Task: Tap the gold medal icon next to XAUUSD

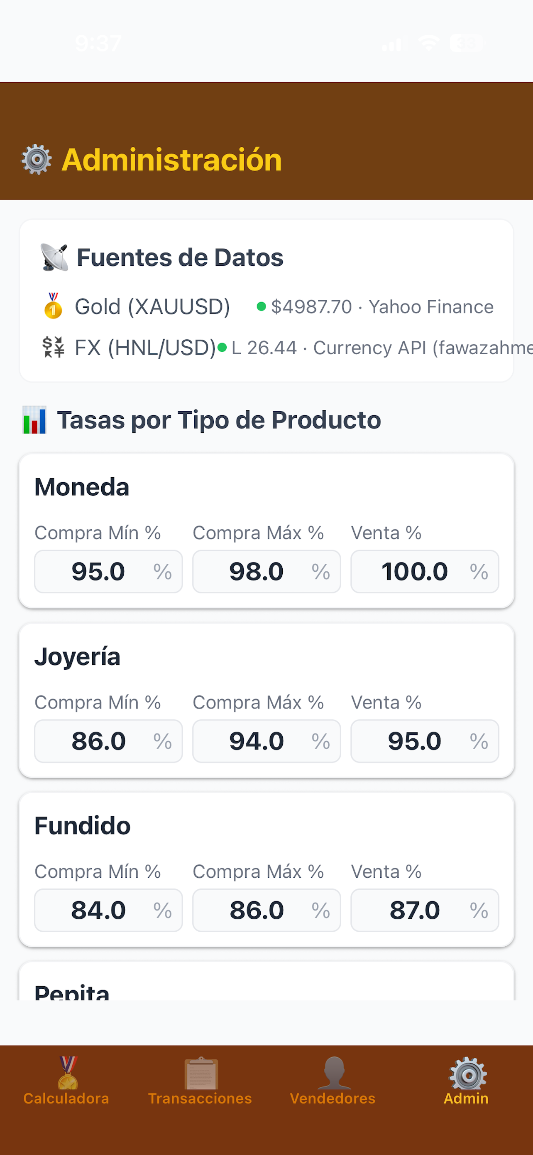Action: pyautogui.click(x=53, y=306)
